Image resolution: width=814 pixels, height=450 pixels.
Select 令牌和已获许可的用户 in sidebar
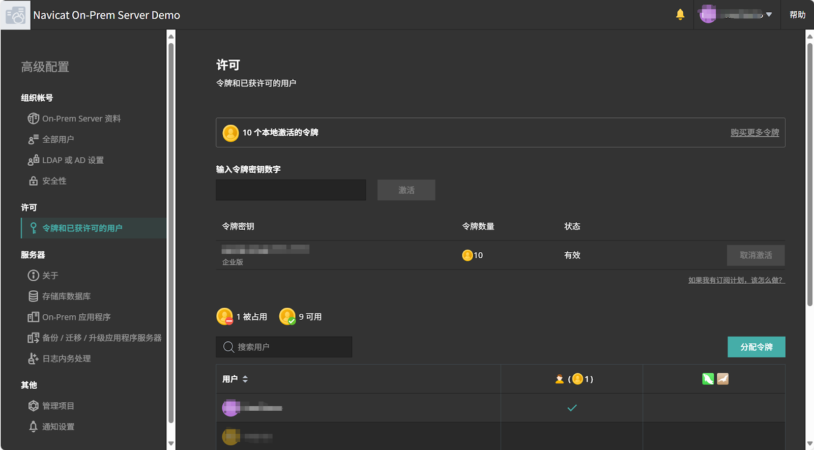94,228
